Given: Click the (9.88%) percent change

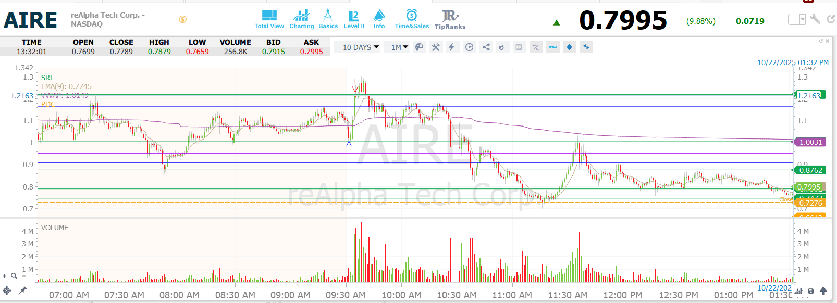Looking at the screenshot, I should click(700, 21).
